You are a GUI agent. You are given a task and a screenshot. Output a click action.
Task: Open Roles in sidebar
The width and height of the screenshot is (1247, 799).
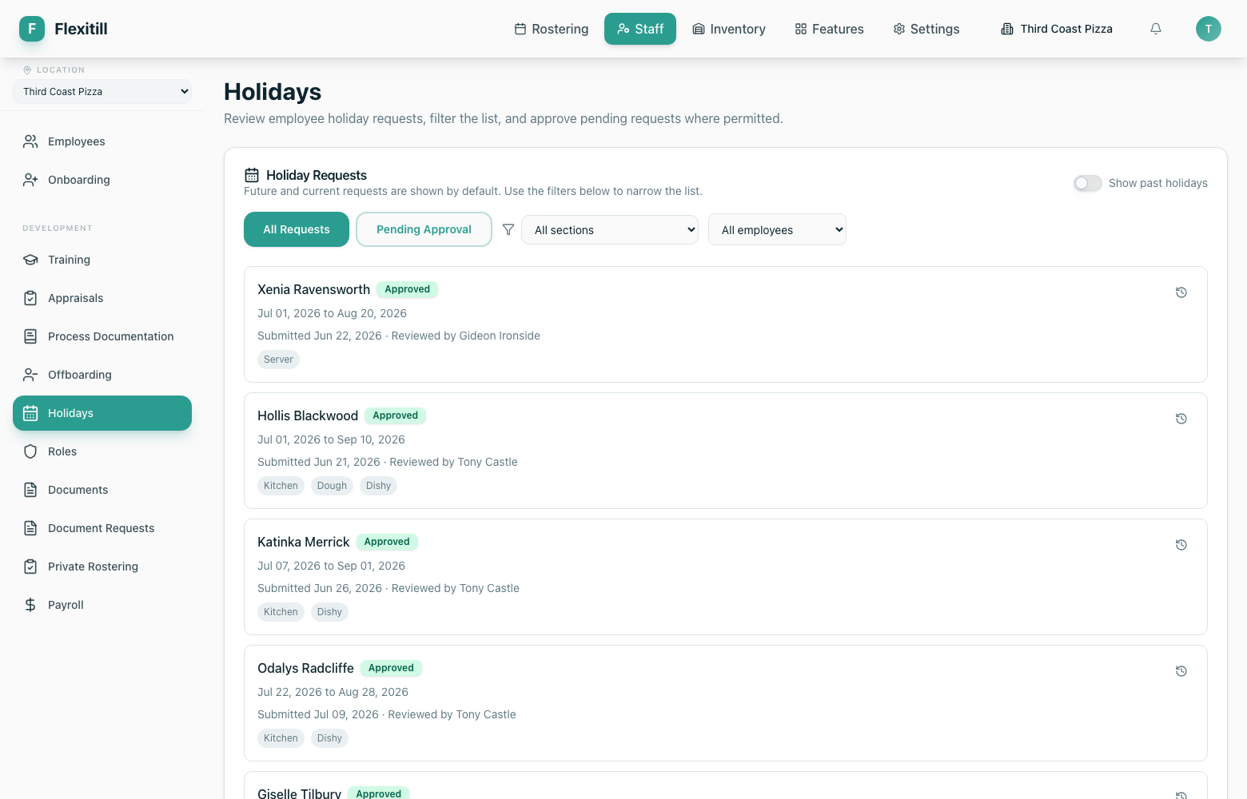point(102,451)
